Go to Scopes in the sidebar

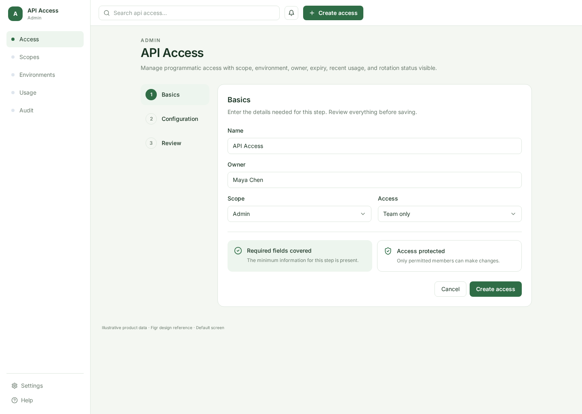coord(45,57)
